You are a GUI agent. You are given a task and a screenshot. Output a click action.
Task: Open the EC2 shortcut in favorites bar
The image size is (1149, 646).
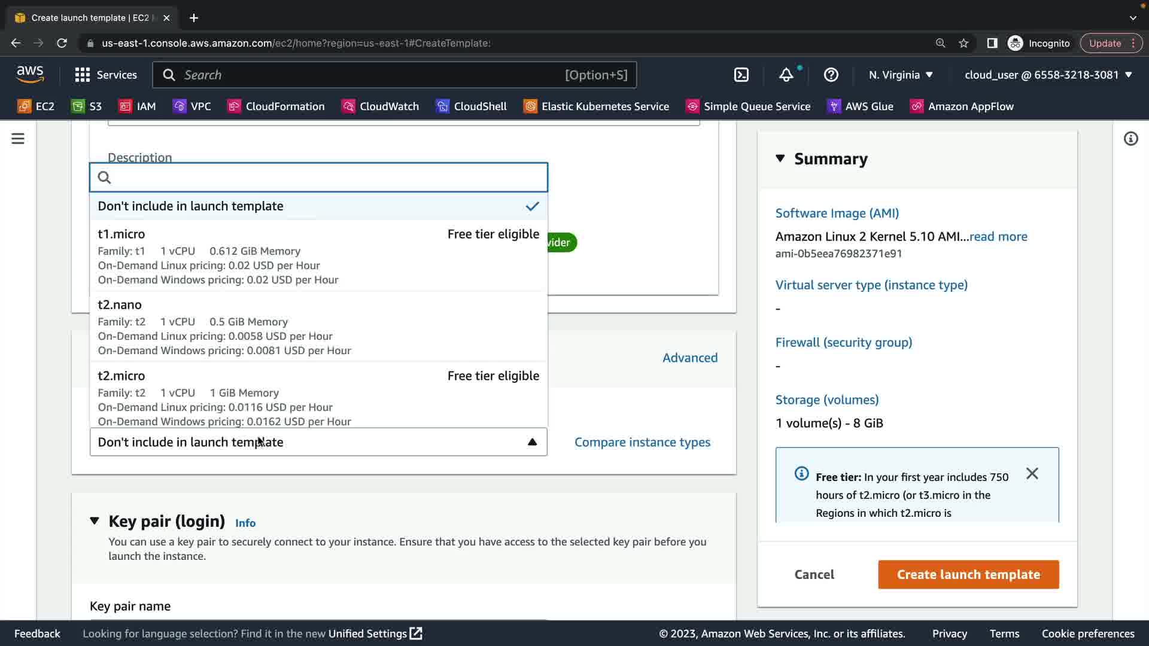click(36, 106)
